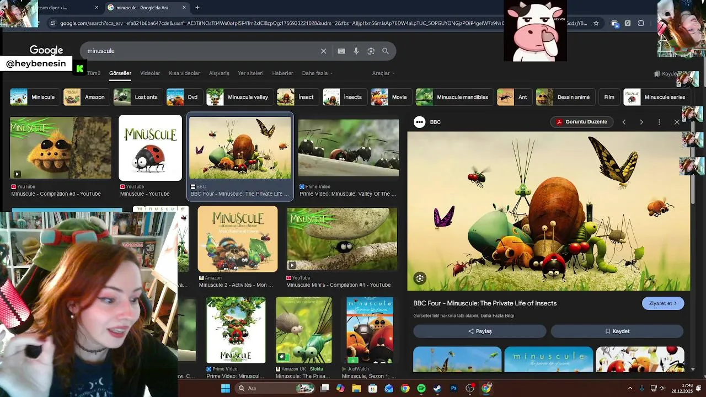Go to next image in preview panel

[x=641, y=122]
